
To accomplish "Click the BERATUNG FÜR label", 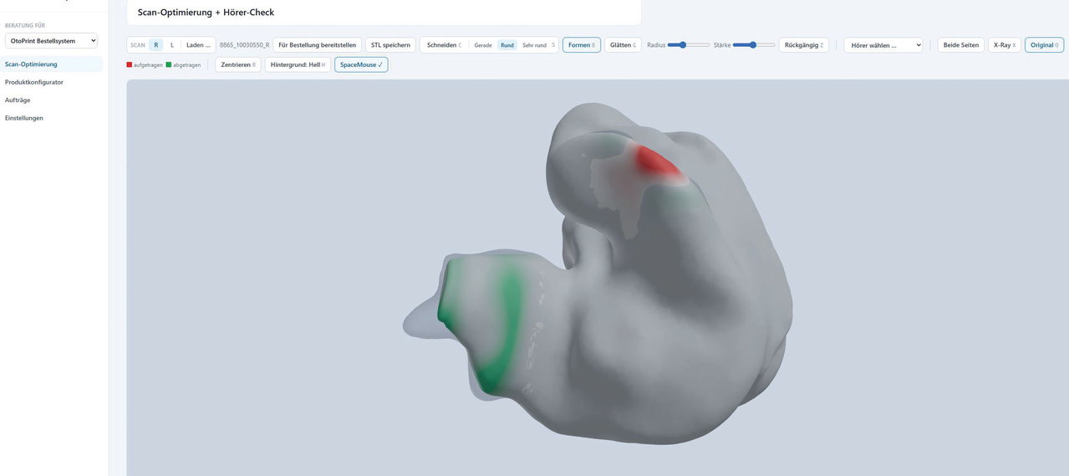I will pos(25,25).
